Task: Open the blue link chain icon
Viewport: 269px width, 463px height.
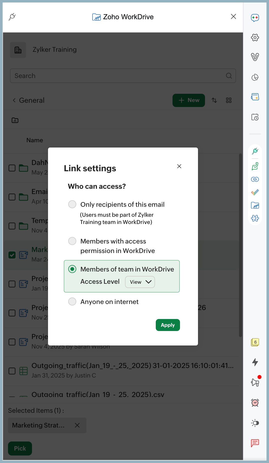Action: [255, 179]
